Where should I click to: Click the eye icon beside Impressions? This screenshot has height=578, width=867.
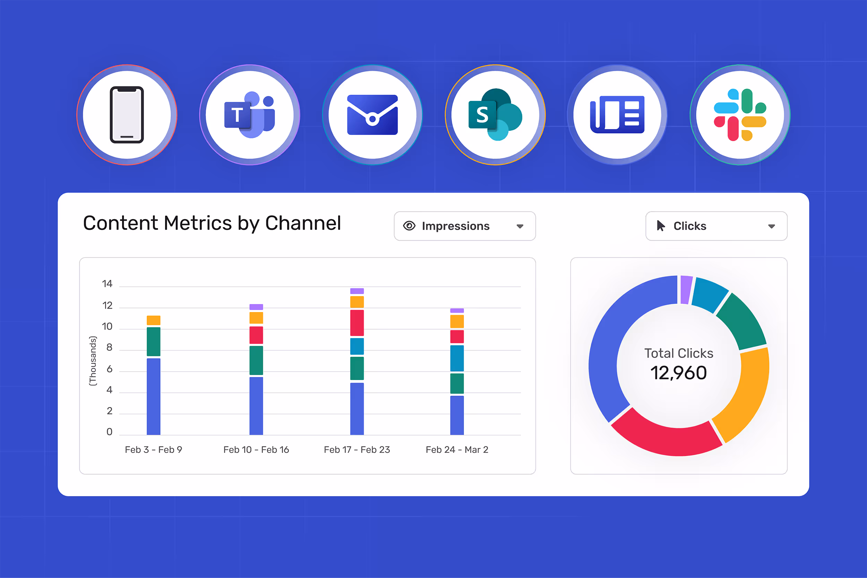(x=409, y=226)
